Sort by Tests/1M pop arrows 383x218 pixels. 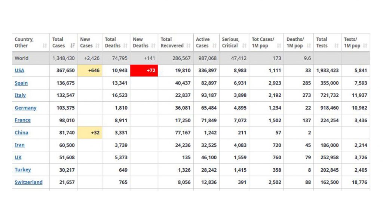[x=365, y=46]
